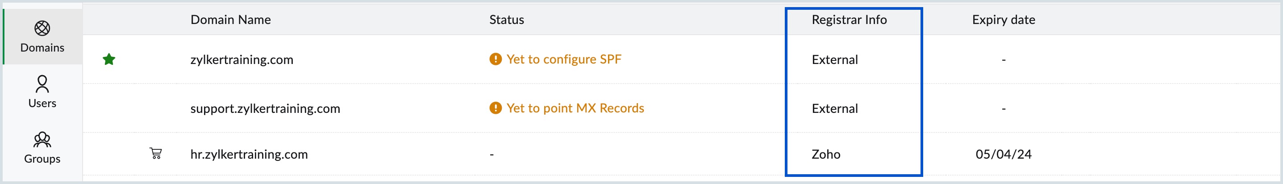Click the green primary domain star

(109, 60)
